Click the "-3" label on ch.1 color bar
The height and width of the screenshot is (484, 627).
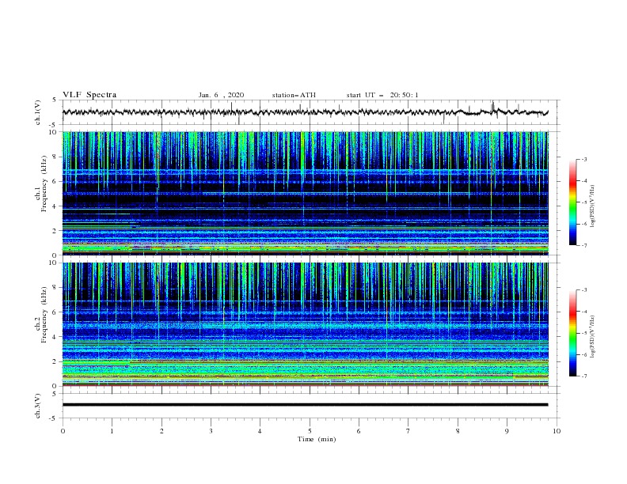583,159
